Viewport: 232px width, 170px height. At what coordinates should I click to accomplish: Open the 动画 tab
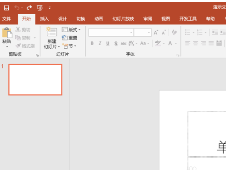99,19
